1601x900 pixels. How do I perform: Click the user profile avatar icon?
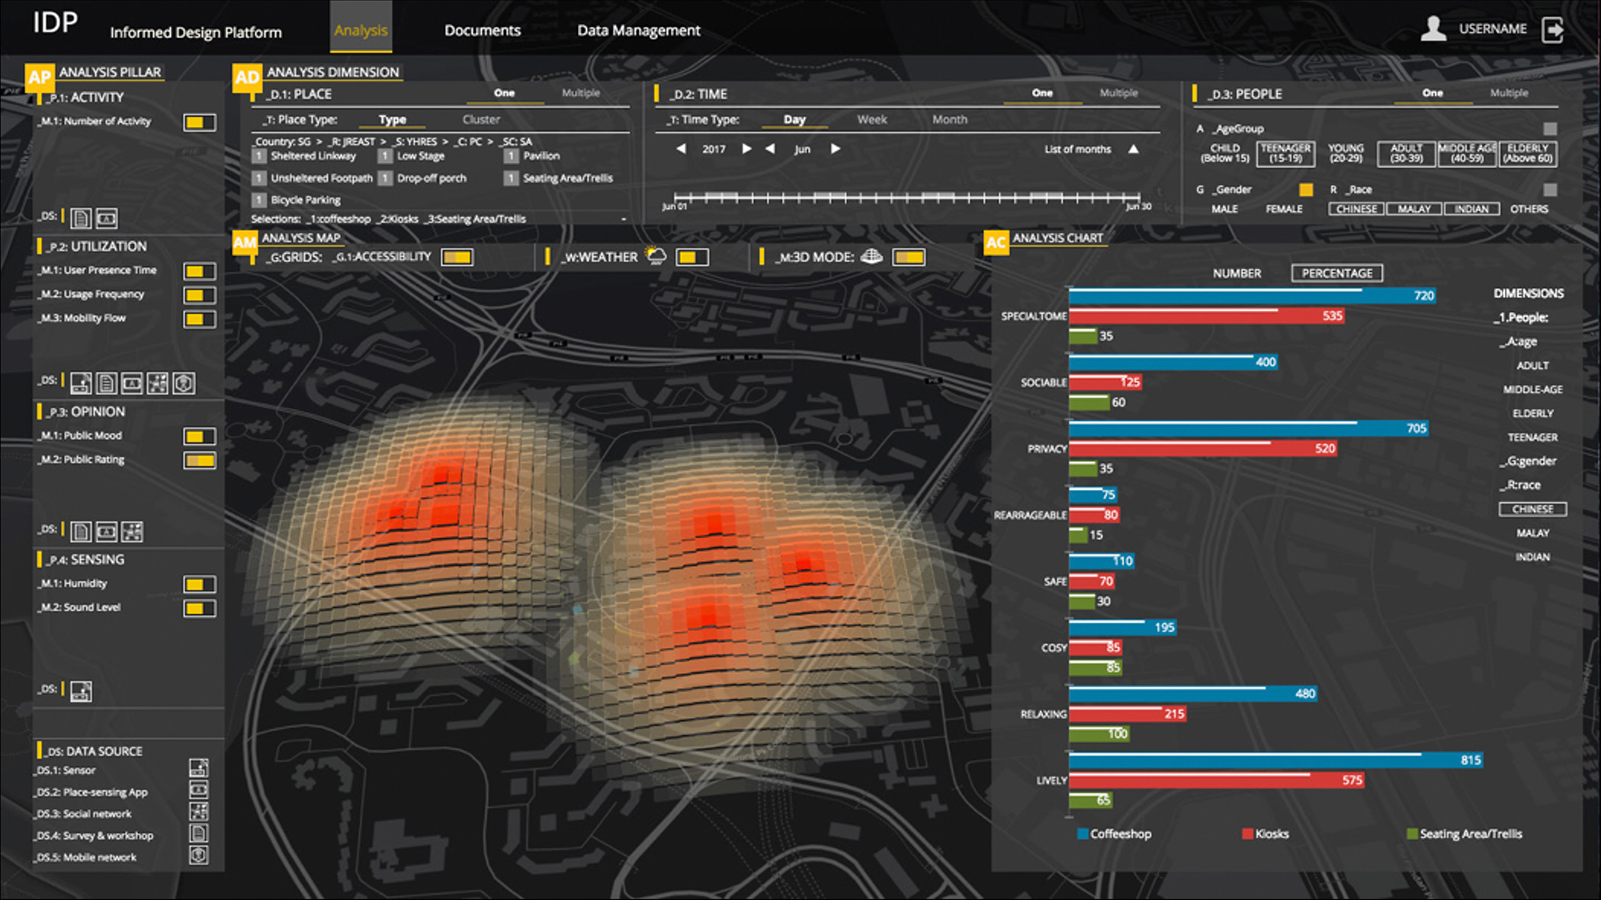(x=1433, y=29)
